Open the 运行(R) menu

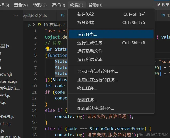click(58, 5)
